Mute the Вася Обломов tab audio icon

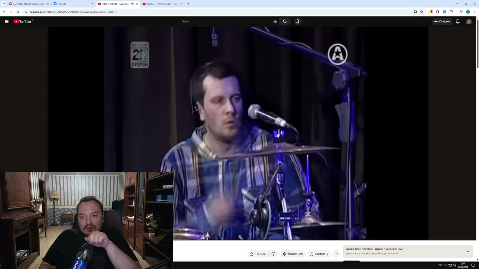(x=132, y=4)
